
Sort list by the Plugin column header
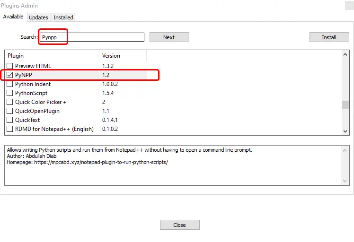point(52,56)
